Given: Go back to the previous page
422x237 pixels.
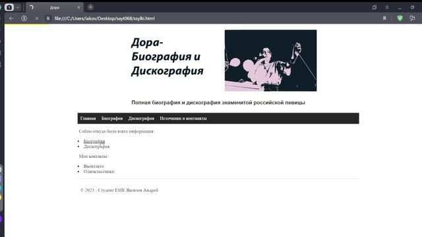Looking at the screenshot, I should click(11, 18).
